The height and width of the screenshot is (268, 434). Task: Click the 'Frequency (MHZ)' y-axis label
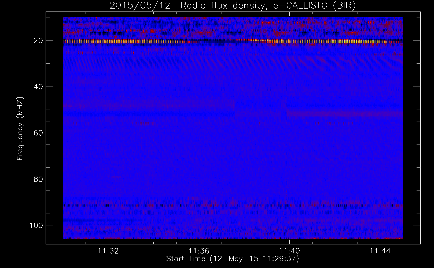coord(20,128)
